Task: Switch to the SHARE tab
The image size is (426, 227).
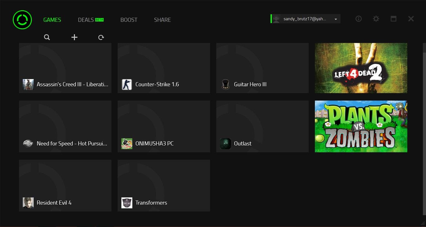Action: coord(162,20)
